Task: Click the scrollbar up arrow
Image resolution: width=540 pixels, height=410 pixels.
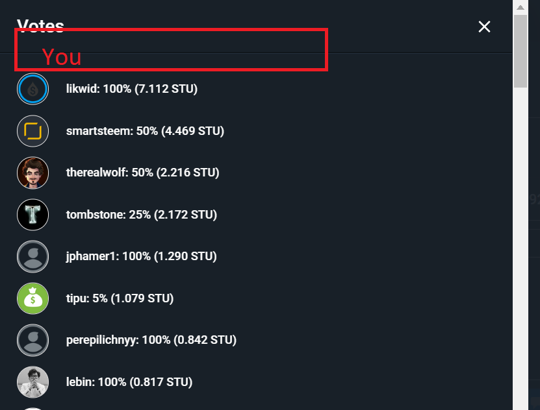Action: 520,7
